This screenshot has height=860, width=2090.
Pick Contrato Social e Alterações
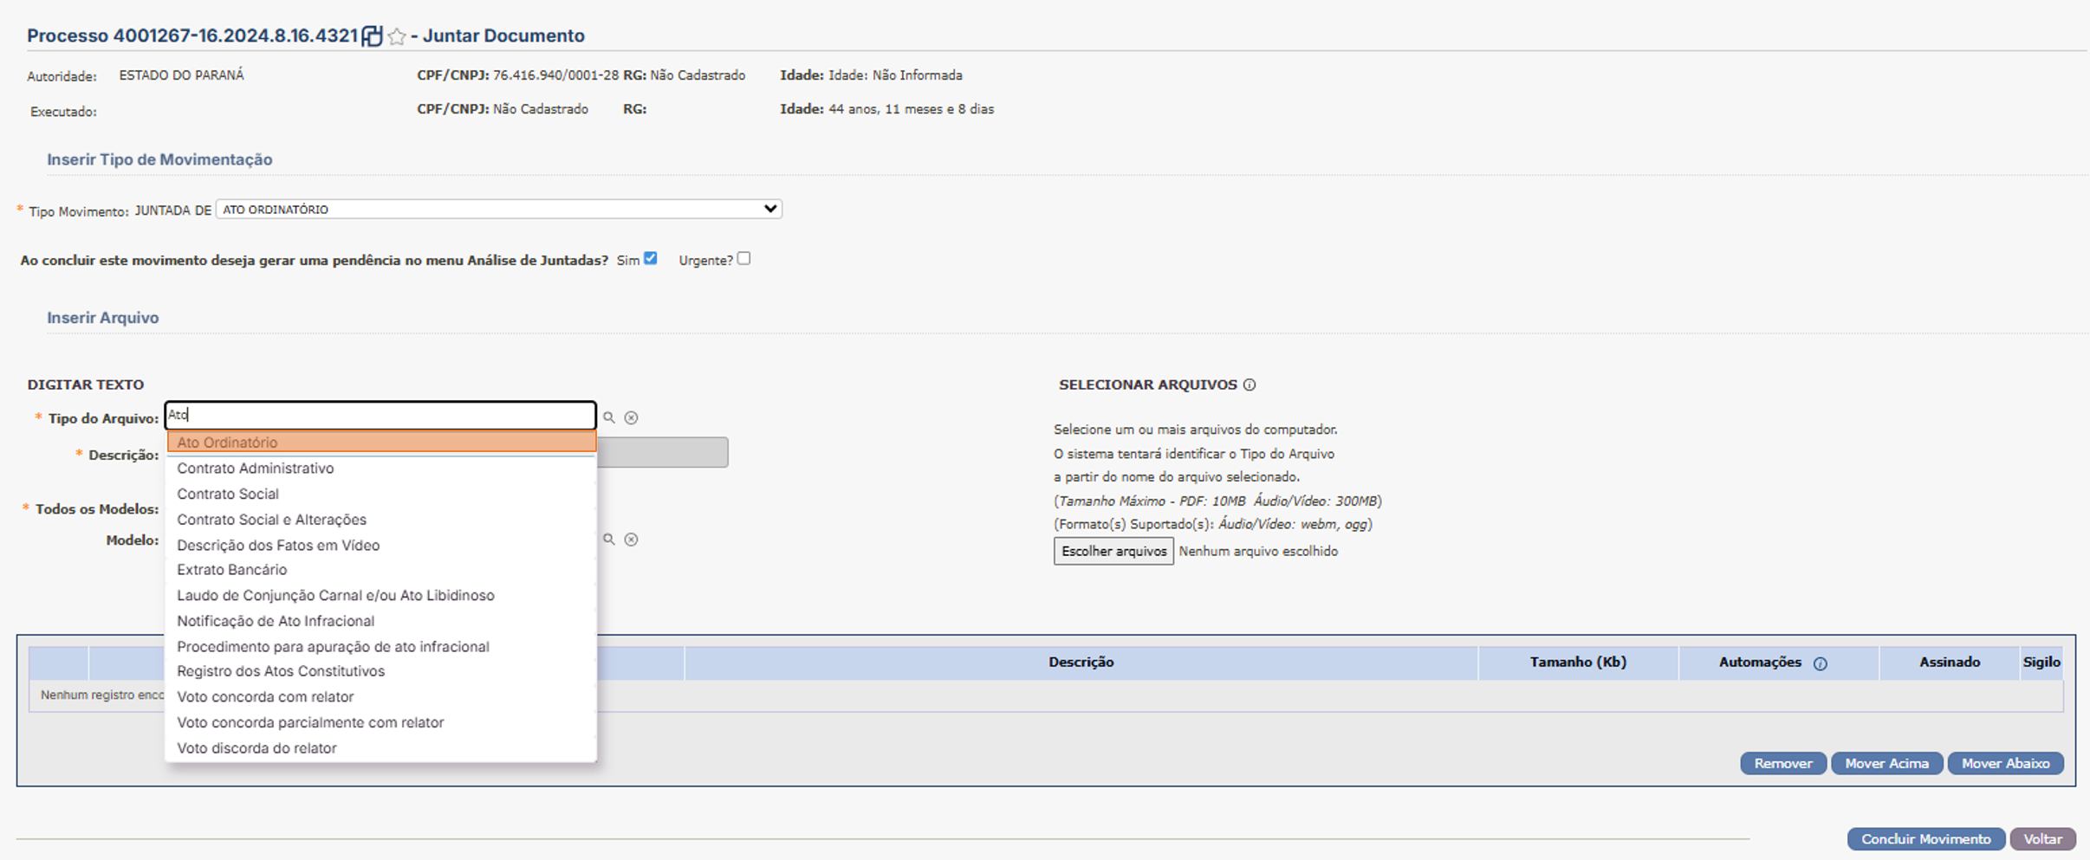[381, 520]
